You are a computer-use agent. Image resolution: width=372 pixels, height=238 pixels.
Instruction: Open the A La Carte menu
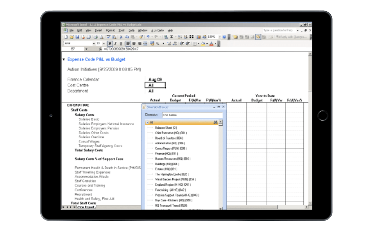pos(157,30)
